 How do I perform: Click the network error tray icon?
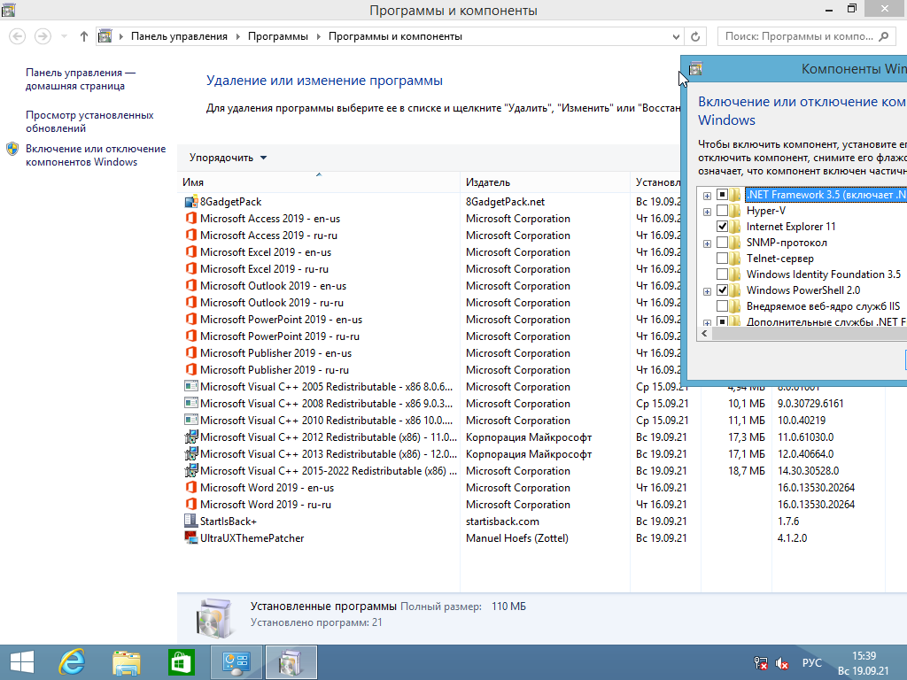(761, 663)
